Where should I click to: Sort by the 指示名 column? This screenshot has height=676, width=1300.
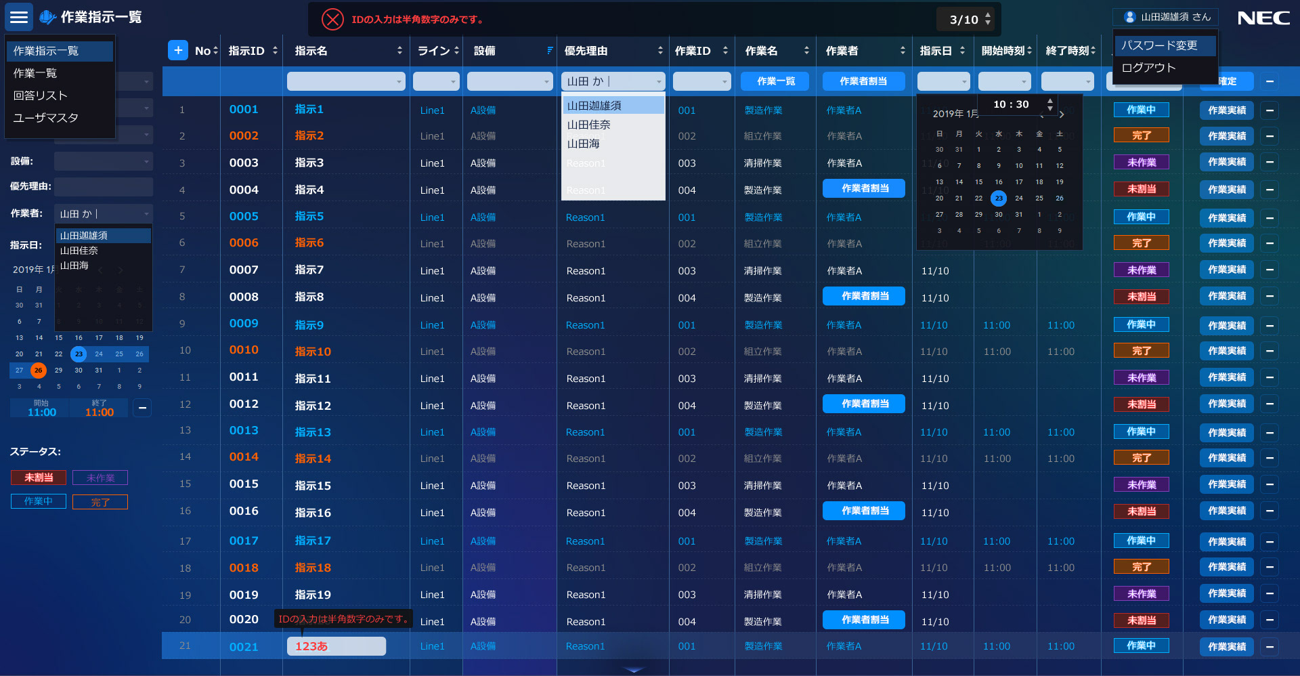(399, 51)
